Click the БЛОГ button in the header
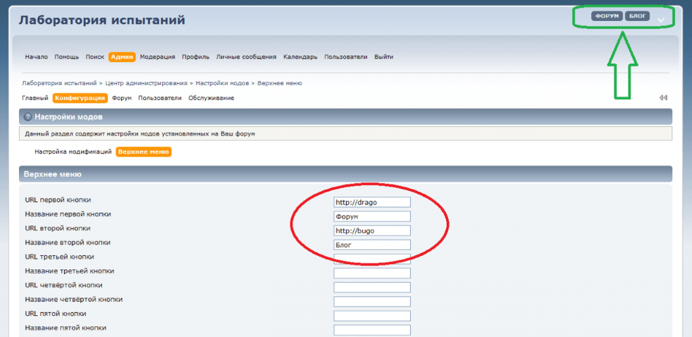Image resolution: width=692 pixels, height=337 pixels. pyautogui.click(x=637, y=16)
